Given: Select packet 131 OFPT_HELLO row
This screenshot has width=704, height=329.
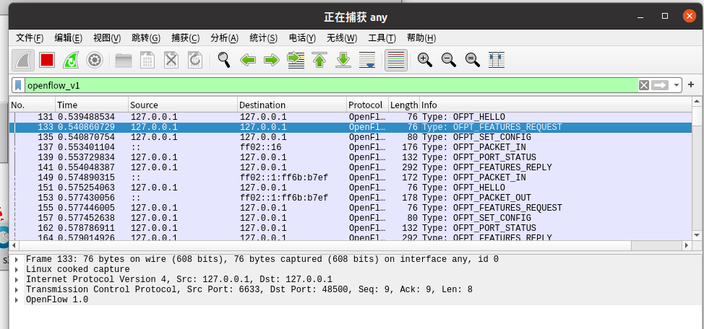Looking at the screenshot, I should pos(351,117).
